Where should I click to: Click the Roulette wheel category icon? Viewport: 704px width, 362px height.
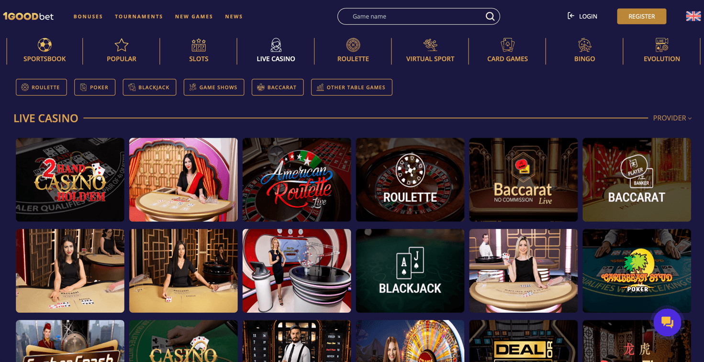pos(353,45)
